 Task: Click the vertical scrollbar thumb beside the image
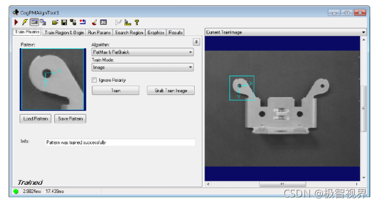(363, 109)
